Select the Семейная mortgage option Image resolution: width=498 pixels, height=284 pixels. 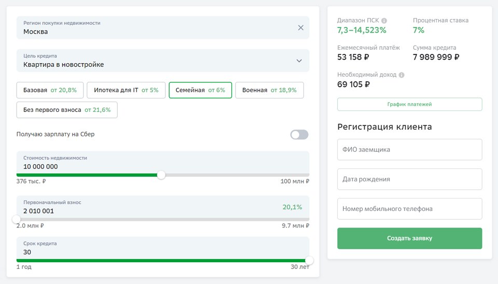[200, 90]
